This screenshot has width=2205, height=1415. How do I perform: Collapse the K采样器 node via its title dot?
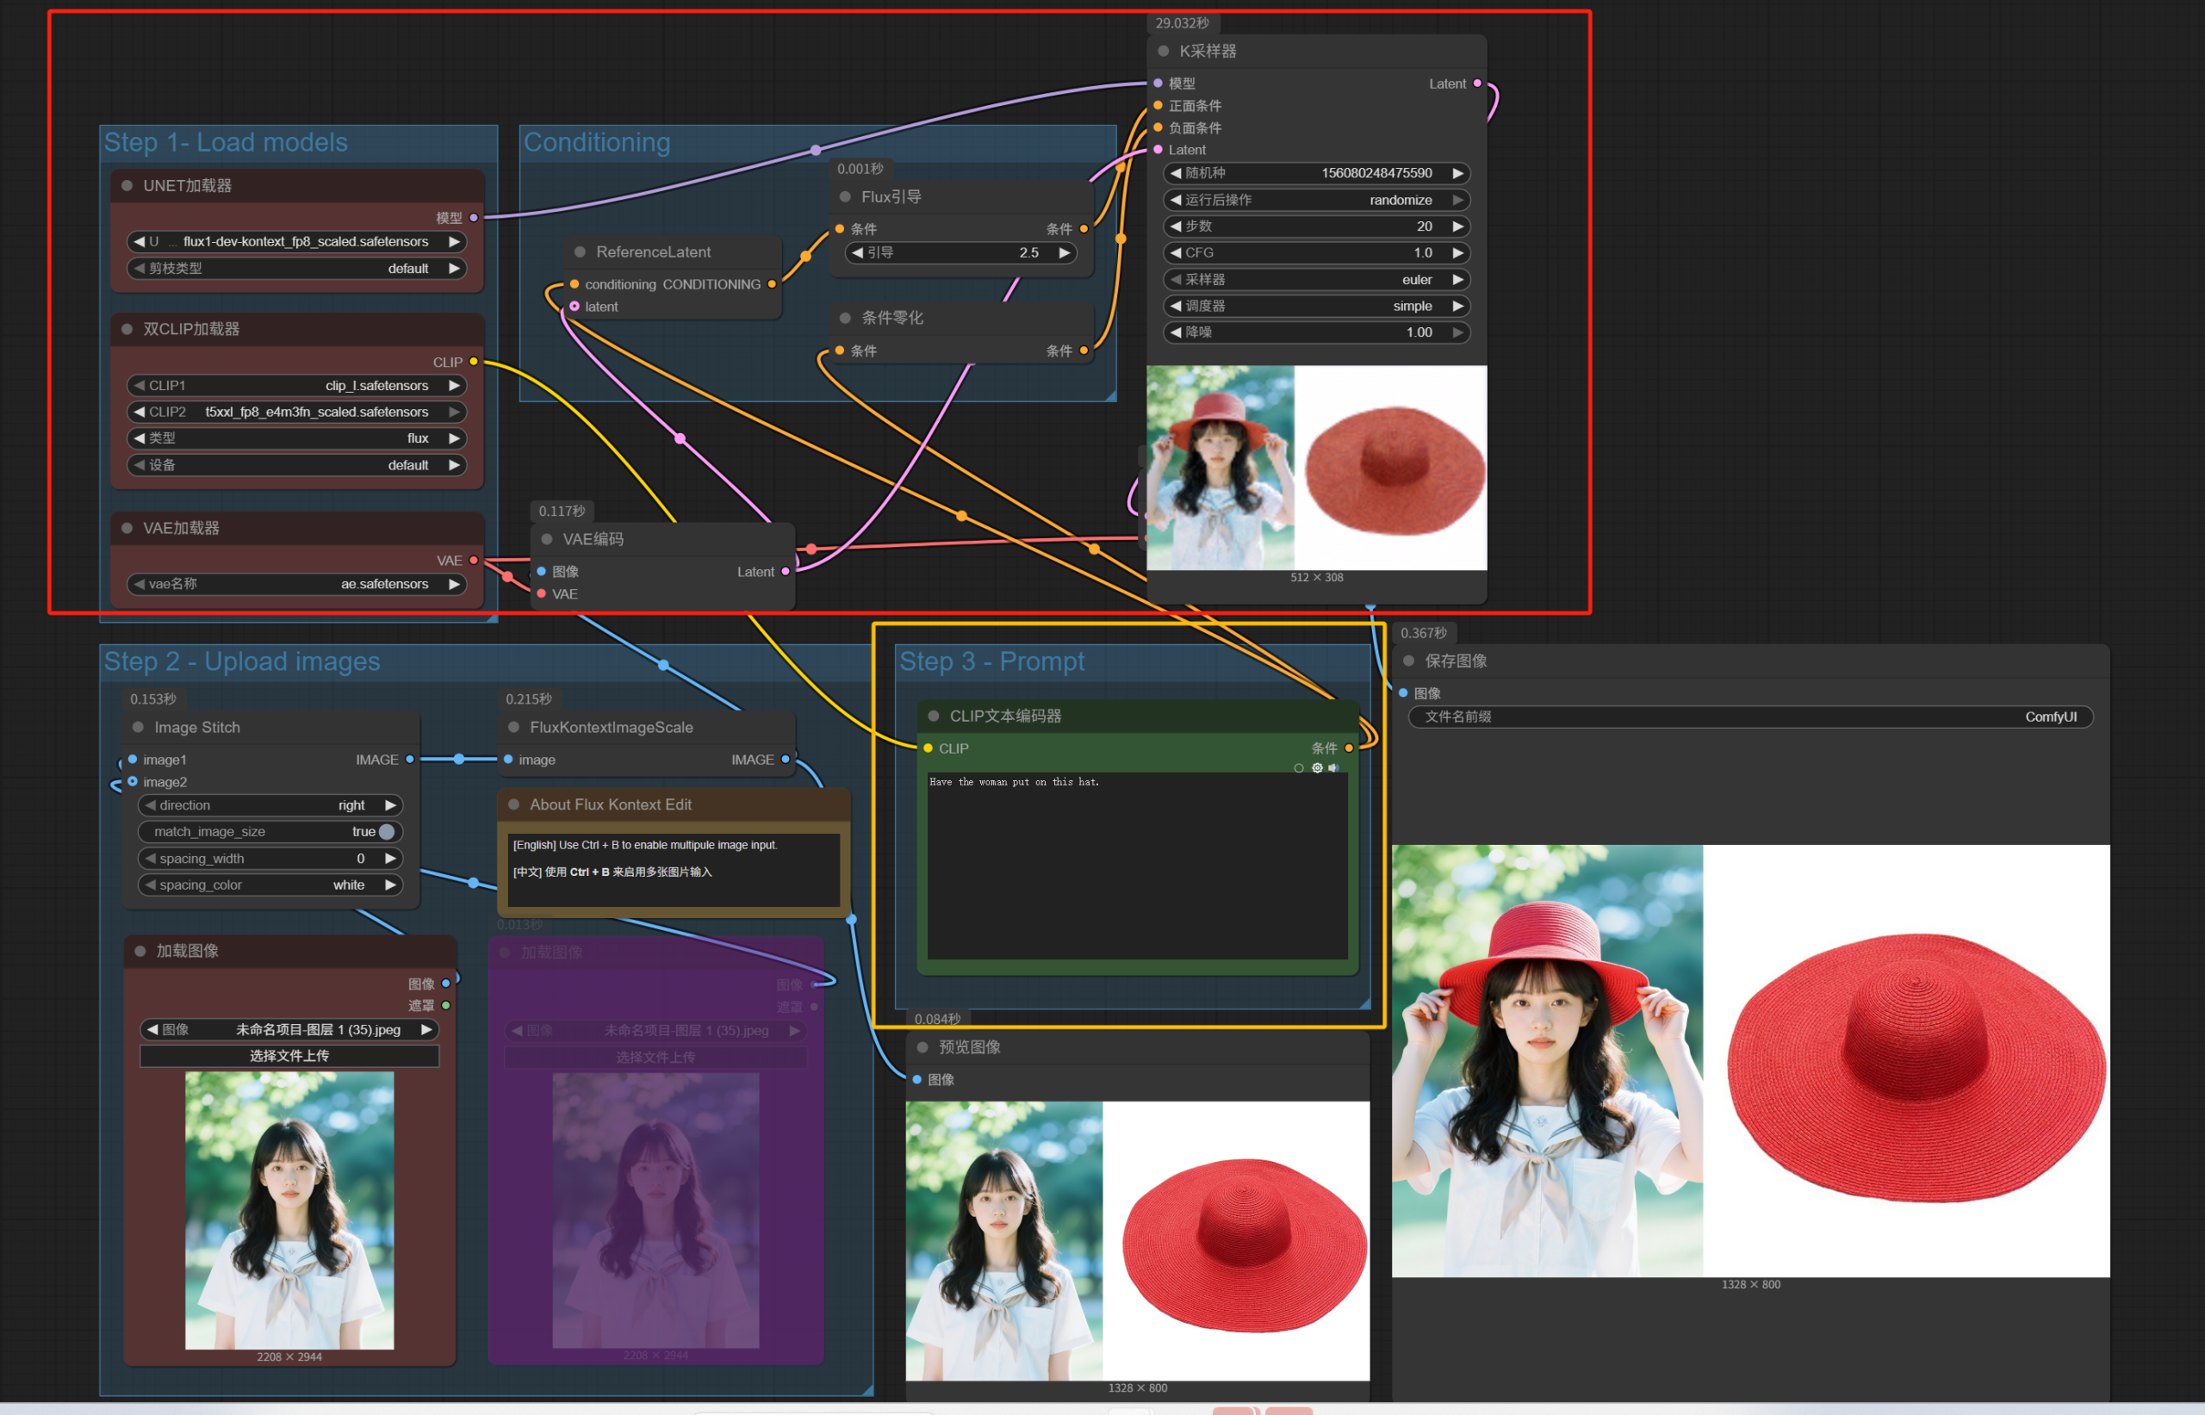[x=1163, y=52]
